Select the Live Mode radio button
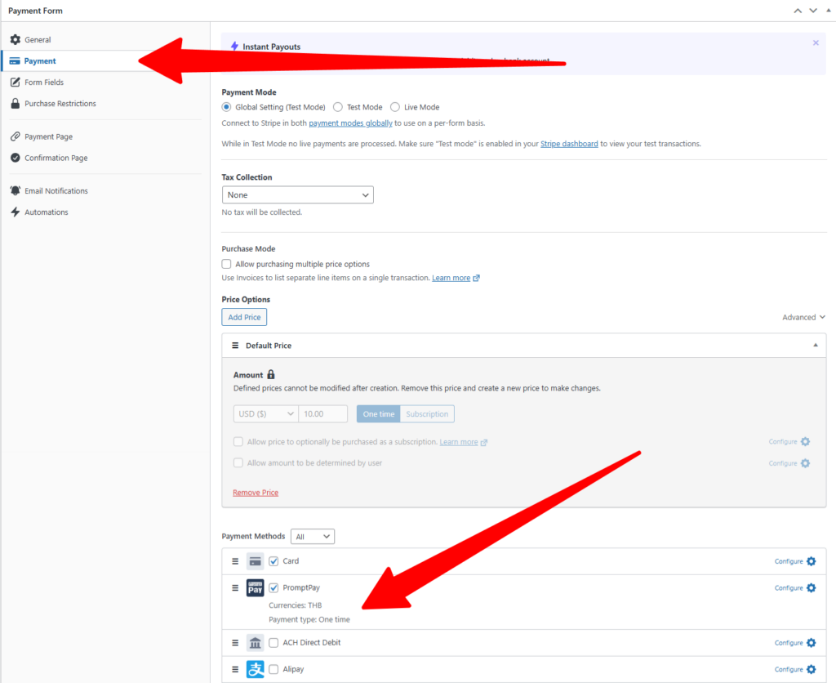The width and height of the screenshot is (836, 683). 395,107
